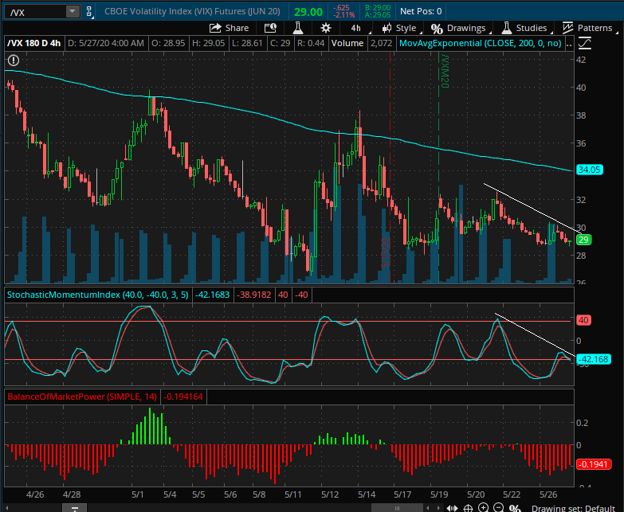Click the study list overflow dots button
The height and width of the screenshot is (512, 624).
click(x=569, y=43)
